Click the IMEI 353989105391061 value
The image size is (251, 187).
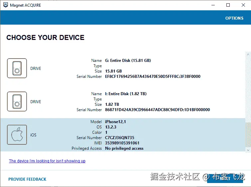tap(122, 143)
